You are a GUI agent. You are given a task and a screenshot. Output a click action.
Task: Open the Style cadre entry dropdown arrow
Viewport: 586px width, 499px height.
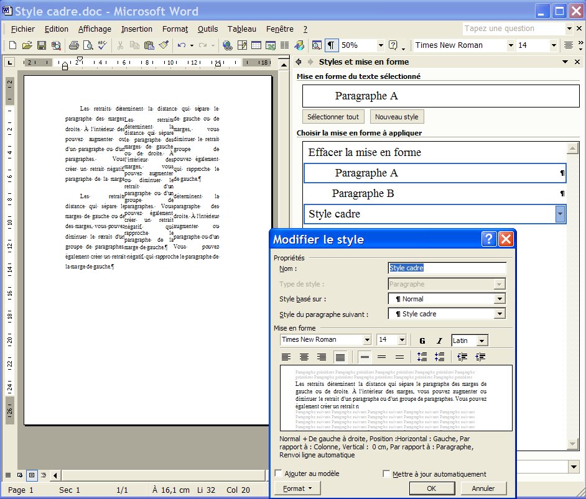pos(560,214)
